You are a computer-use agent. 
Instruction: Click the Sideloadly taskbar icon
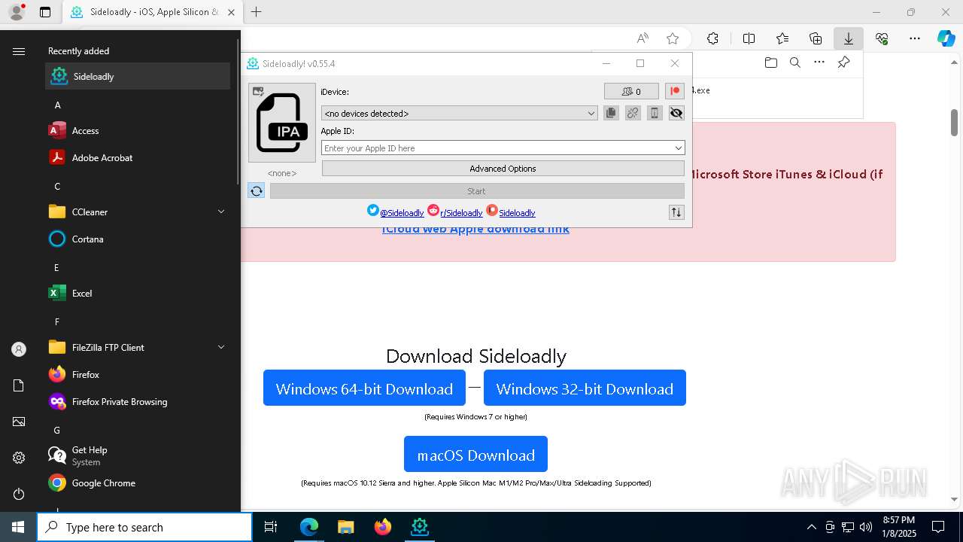pos(419,527)
